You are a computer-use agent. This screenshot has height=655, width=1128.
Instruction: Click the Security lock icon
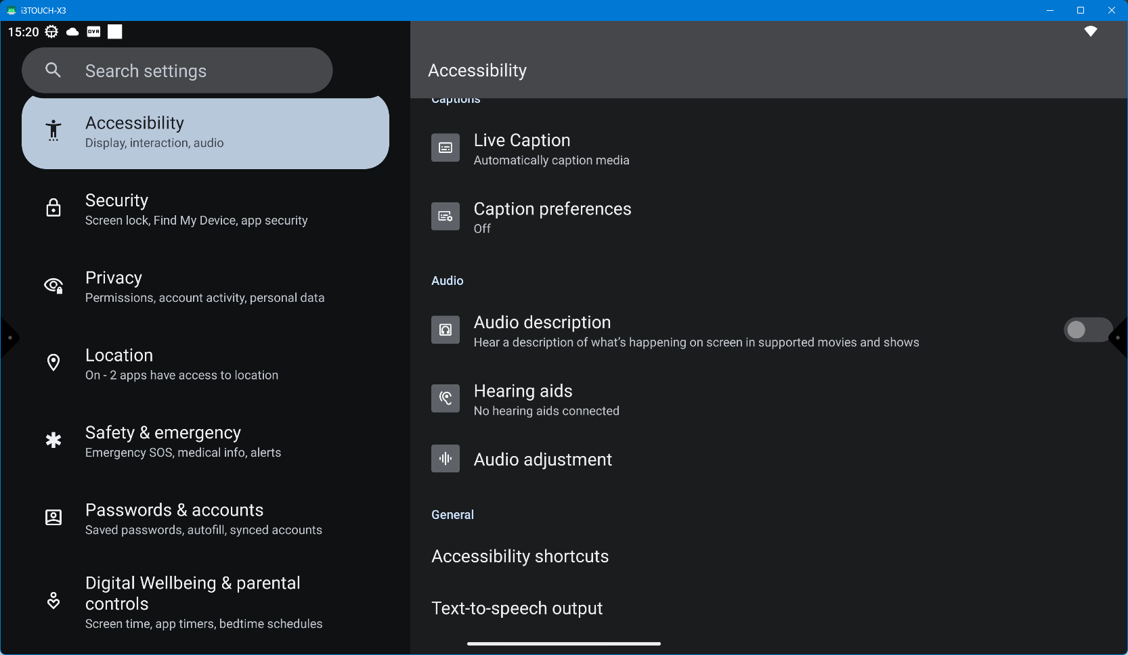(x=53, y=208)
